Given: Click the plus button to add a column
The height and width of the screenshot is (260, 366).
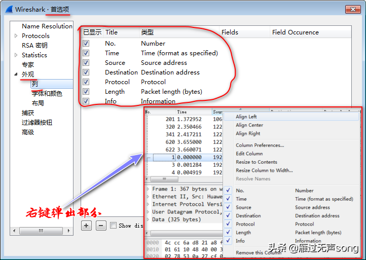Looking at the screenshot, I should (86, 226).
